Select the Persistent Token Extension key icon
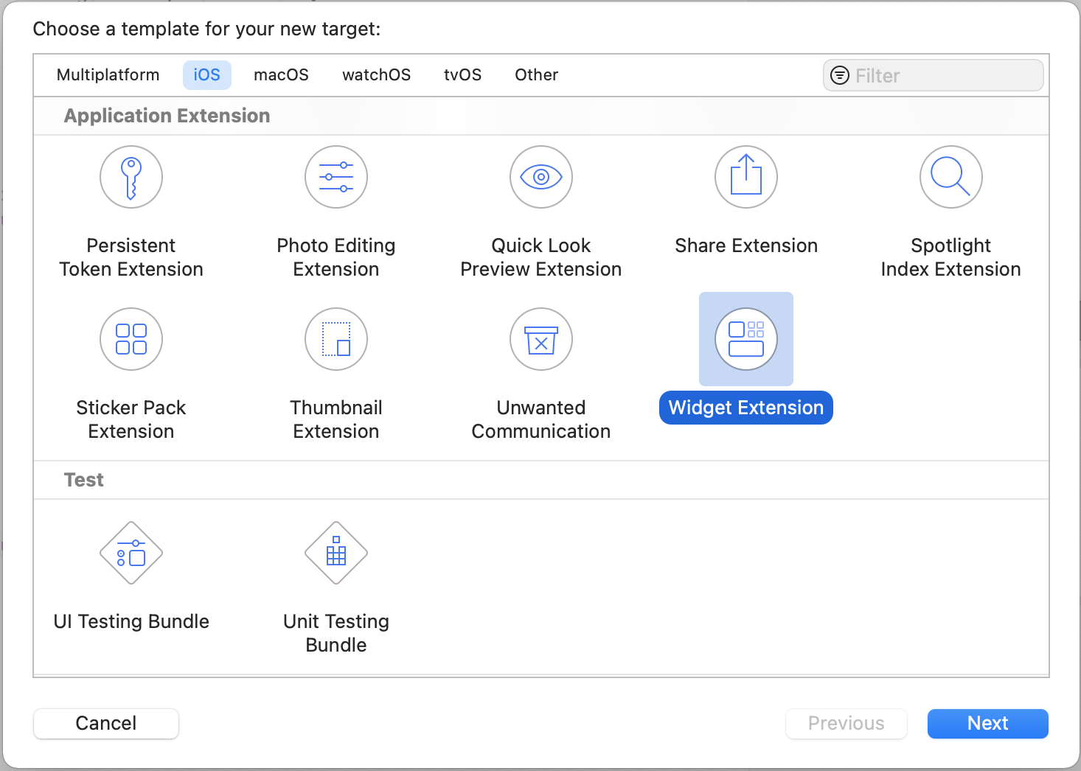The image size is (1081, 771). [x=131, y=177]
